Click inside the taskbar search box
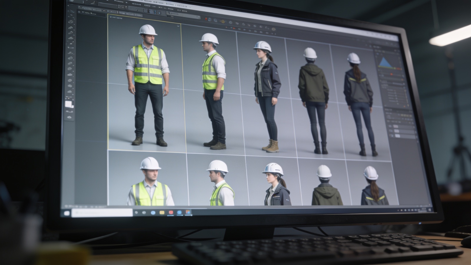Screen dimensions: 471x265 tap(102, 213)
